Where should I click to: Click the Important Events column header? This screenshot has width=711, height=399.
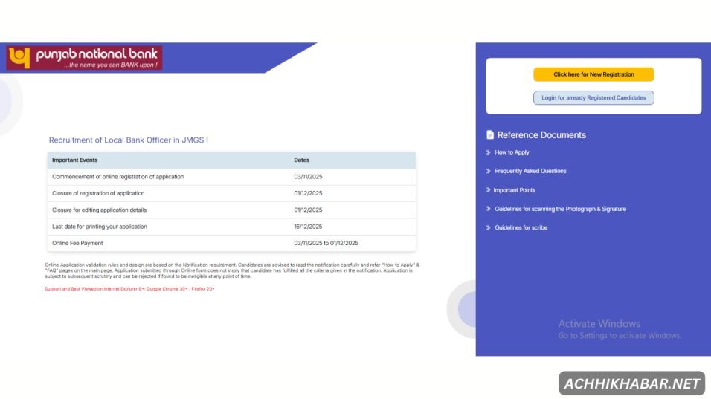[74, 160]
